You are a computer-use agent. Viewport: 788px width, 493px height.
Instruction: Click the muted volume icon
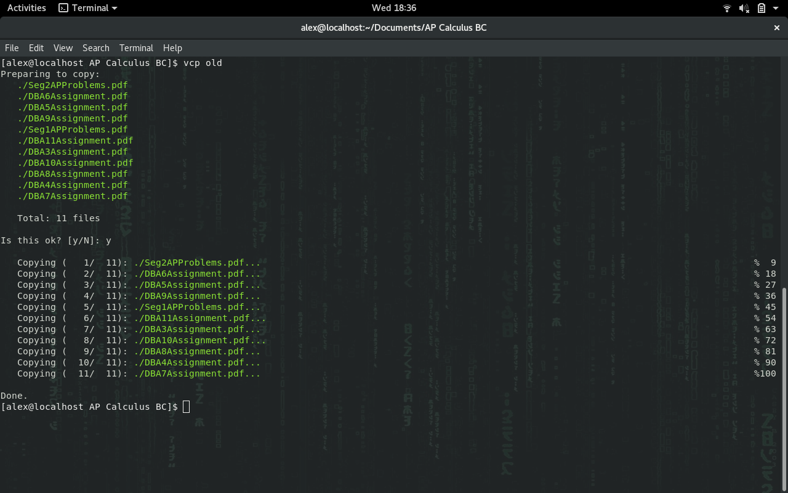coord(744,8)
